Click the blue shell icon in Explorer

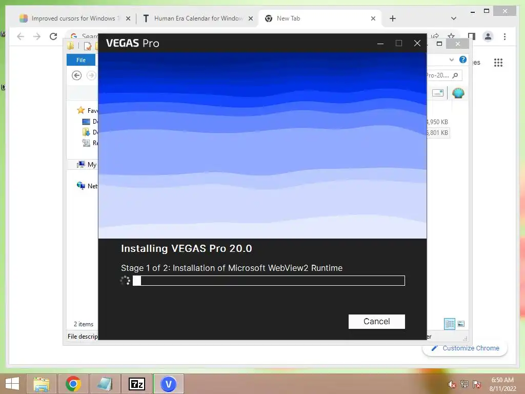[x=458, y=93]
